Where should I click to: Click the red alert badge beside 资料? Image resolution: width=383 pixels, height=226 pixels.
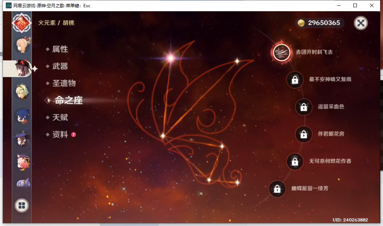pyautogui.click(x=74, y=134)
